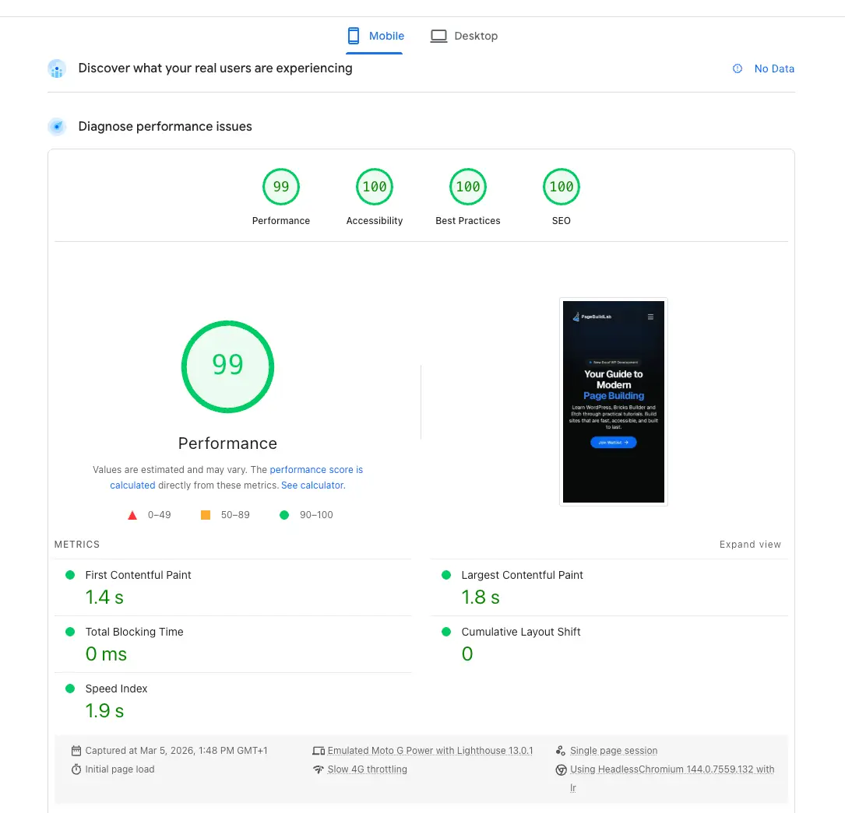Switch to the Desktop tab
Image resolution: width=845 pixels, height=813 pixels.
click(464, 36)
